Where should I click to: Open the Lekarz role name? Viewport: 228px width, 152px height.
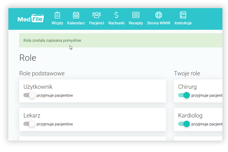(x=32, y=116)
